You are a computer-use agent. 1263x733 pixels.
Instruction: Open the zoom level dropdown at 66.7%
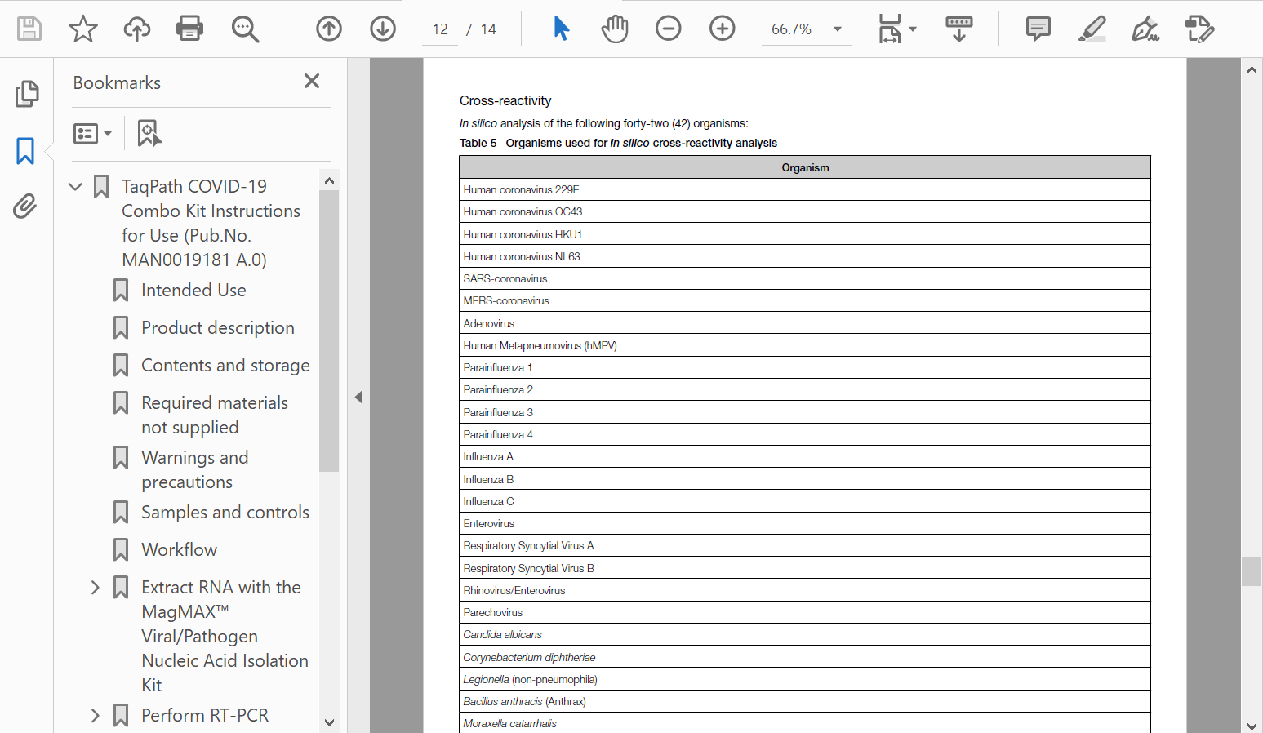pyautogui.click(x=807, y=29)
